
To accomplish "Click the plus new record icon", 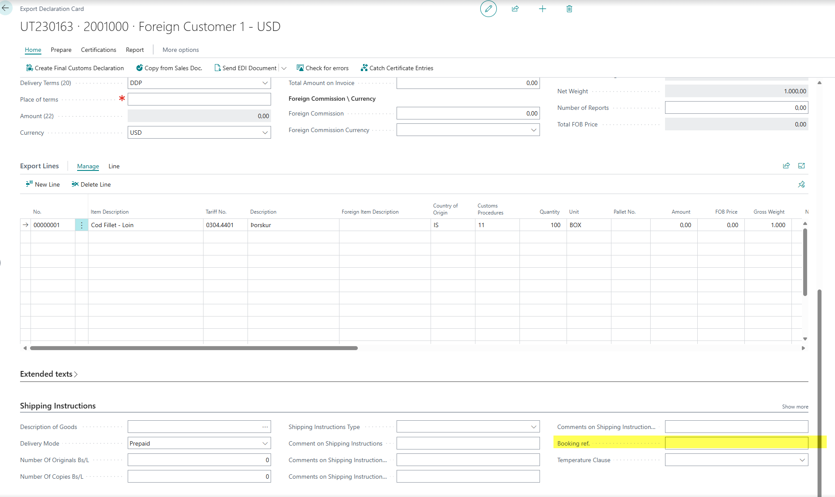I will point(542,9).
